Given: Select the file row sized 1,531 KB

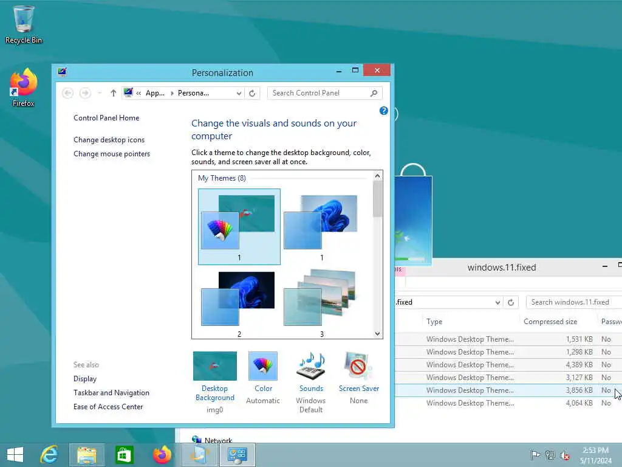Looking at the screenshot, I should pyautogui.click(x=508, y=339).
